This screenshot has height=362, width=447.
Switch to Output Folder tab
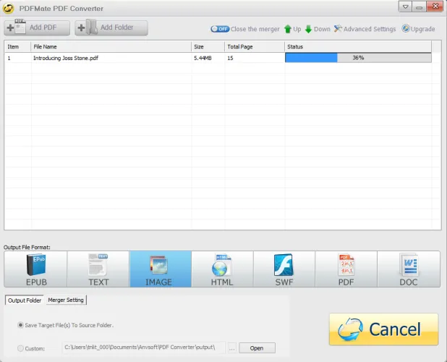tap(25, 300)
